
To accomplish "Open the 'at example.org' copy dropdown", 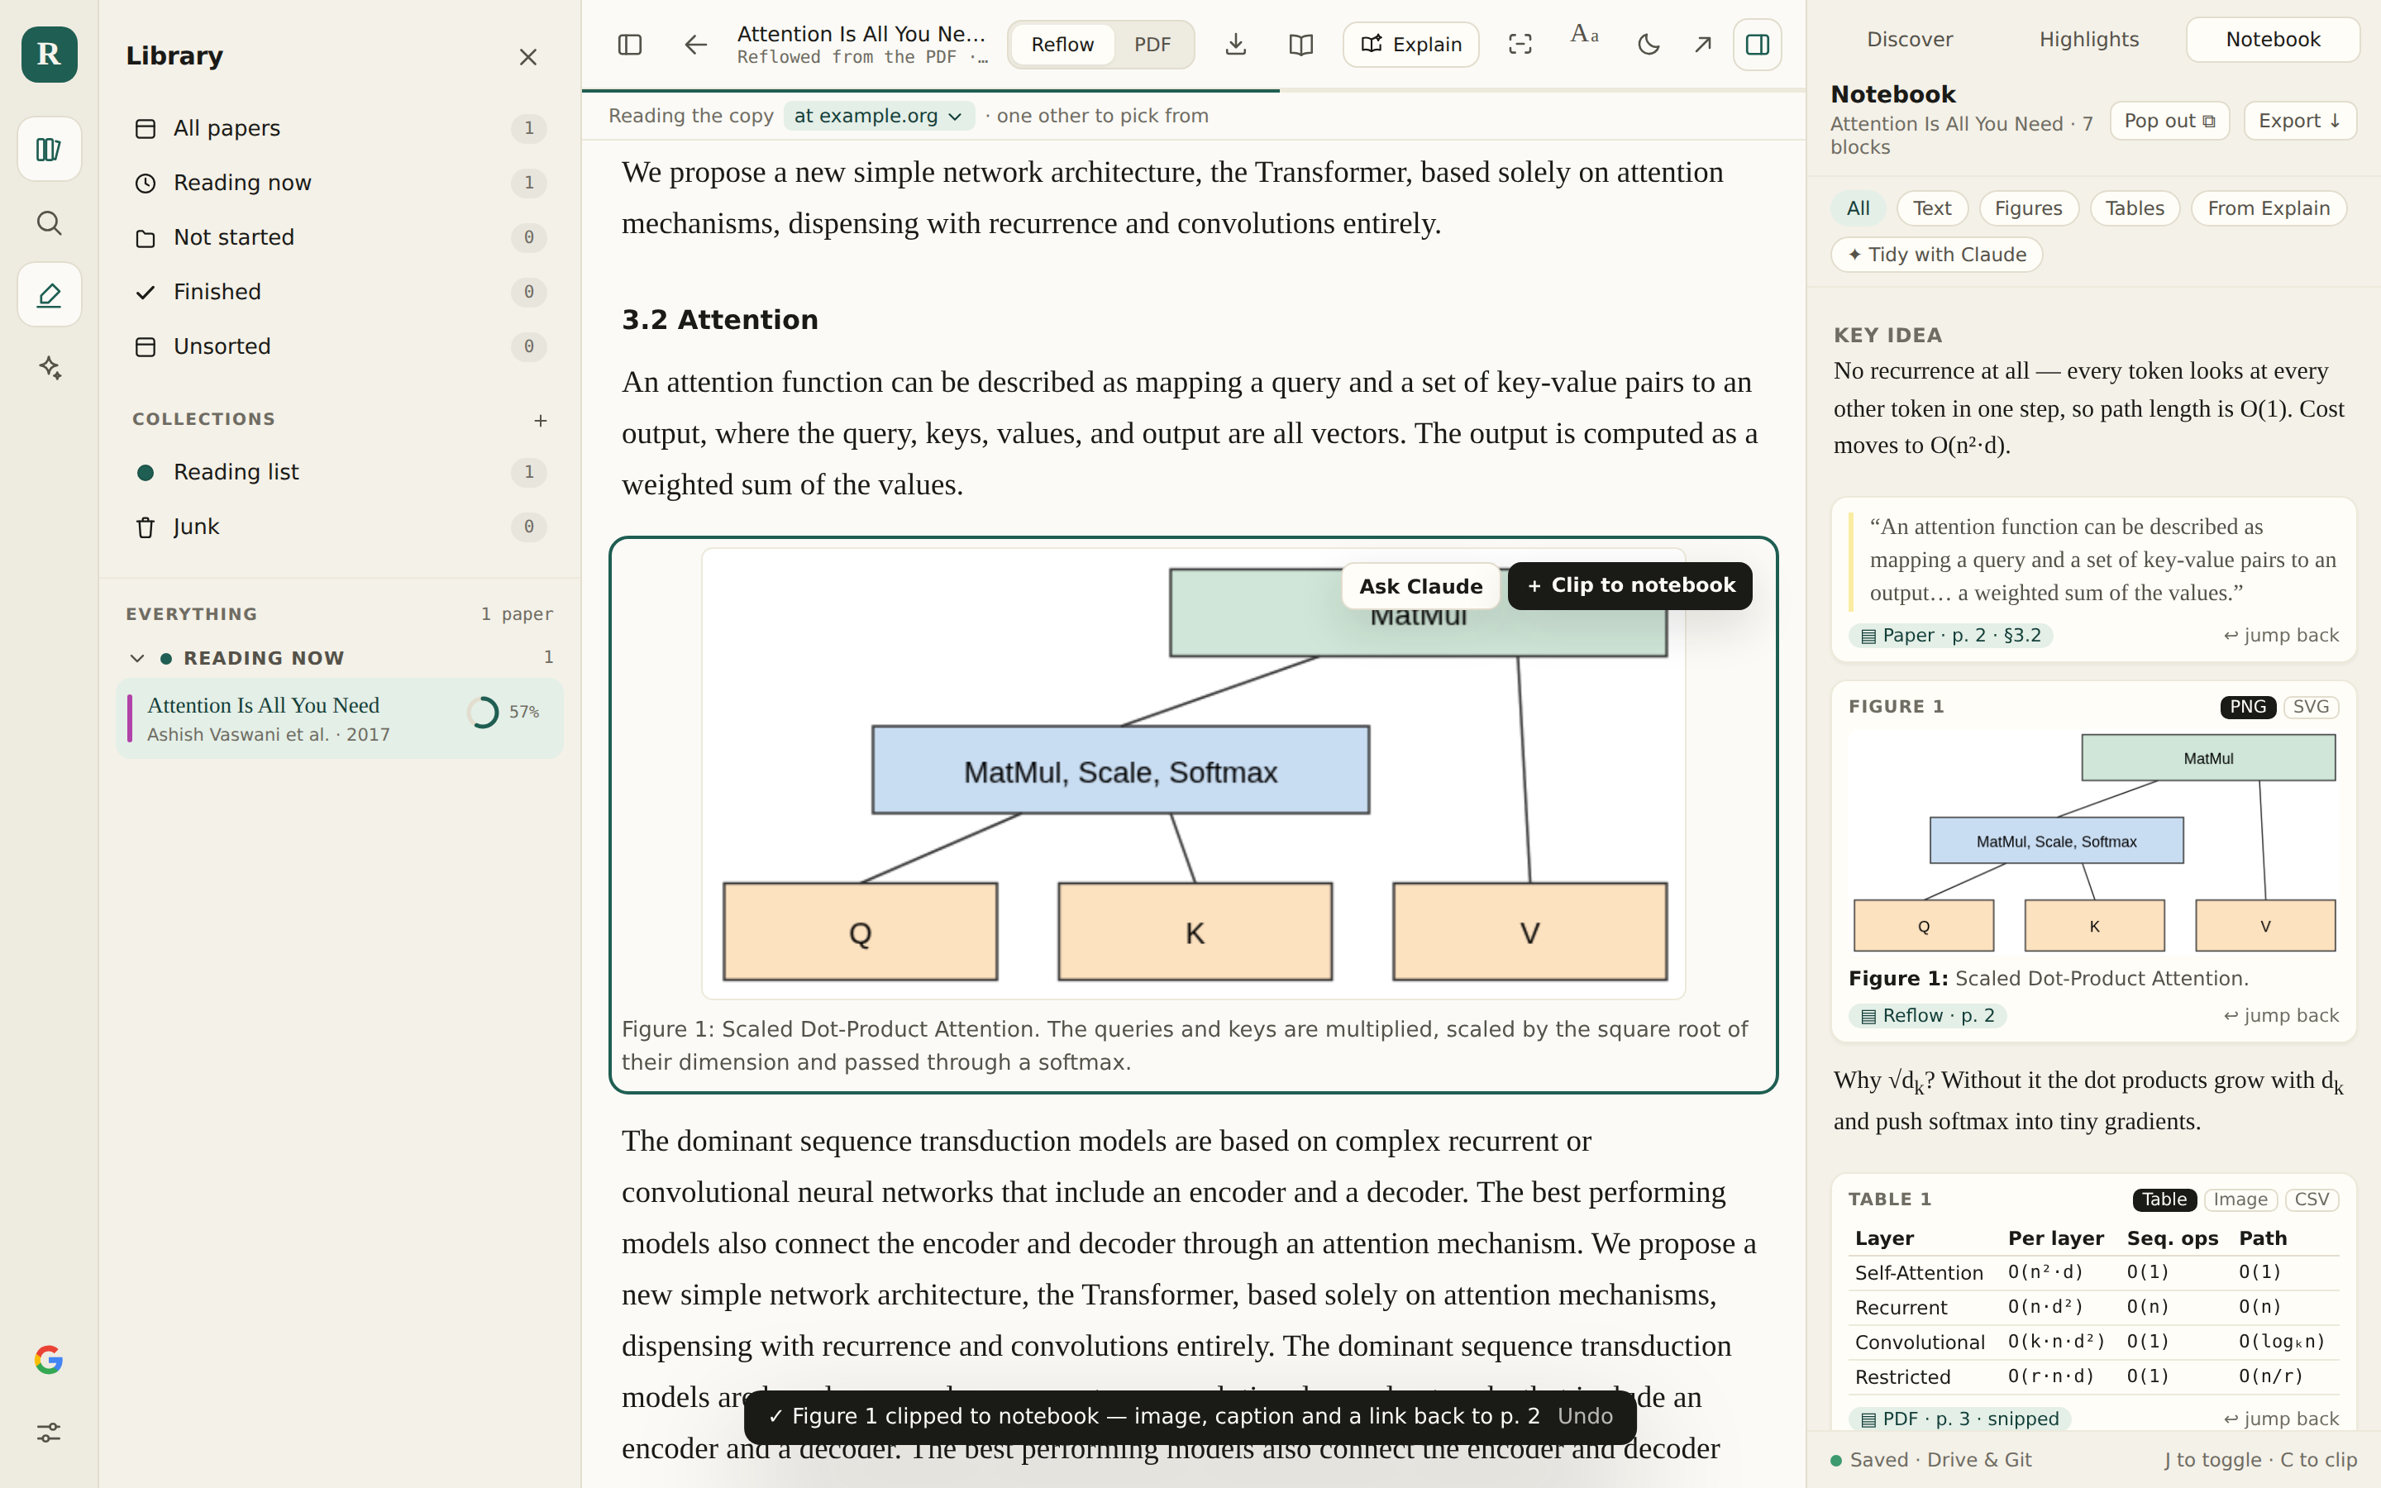I will [x=879, y=116].
